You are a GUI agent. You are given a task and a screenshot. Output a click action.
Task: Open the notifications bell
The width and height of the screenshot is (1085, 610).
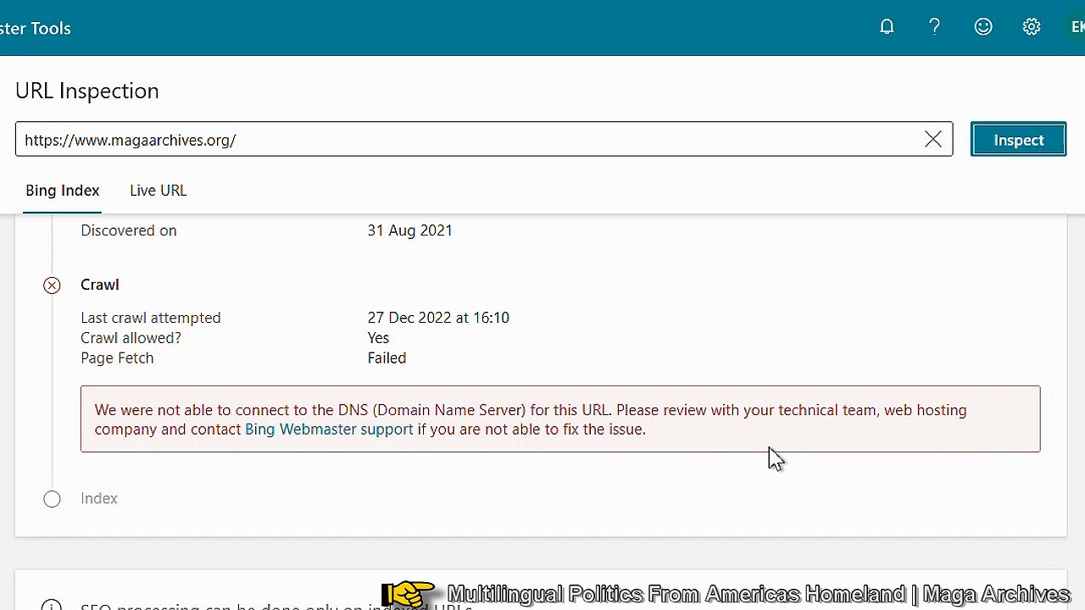887,27
